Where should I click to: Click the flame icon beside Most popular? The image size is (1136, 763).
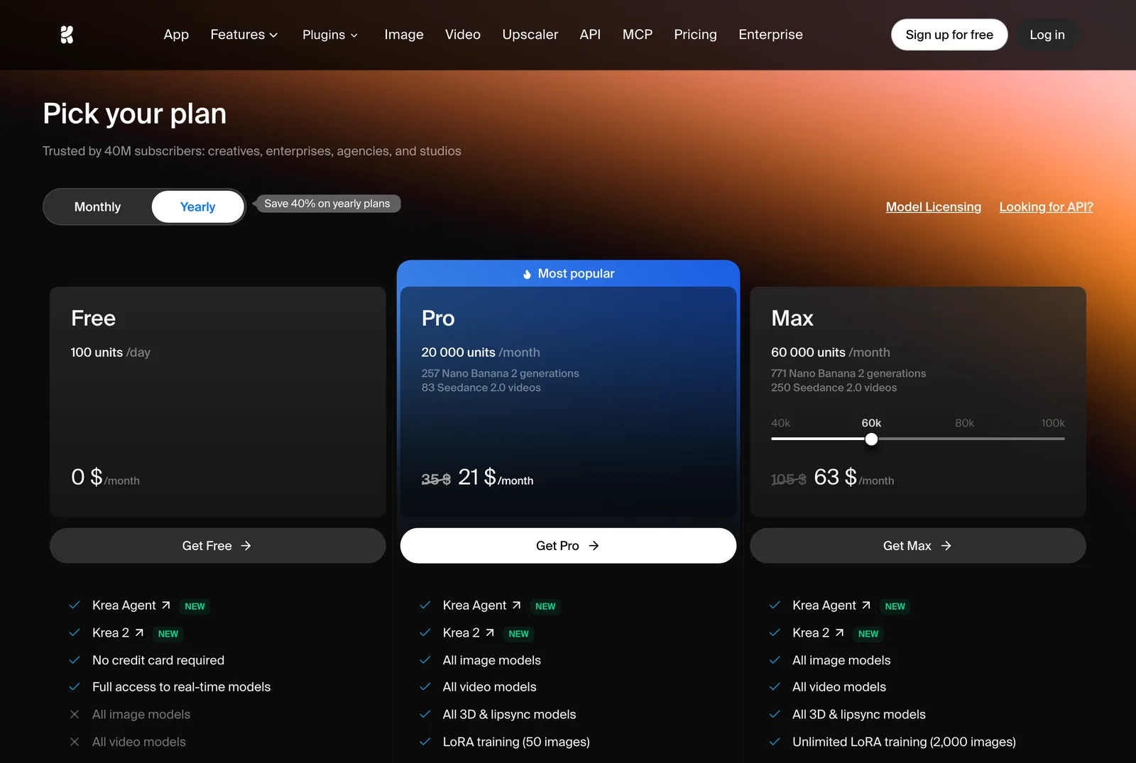click(527, 274)
